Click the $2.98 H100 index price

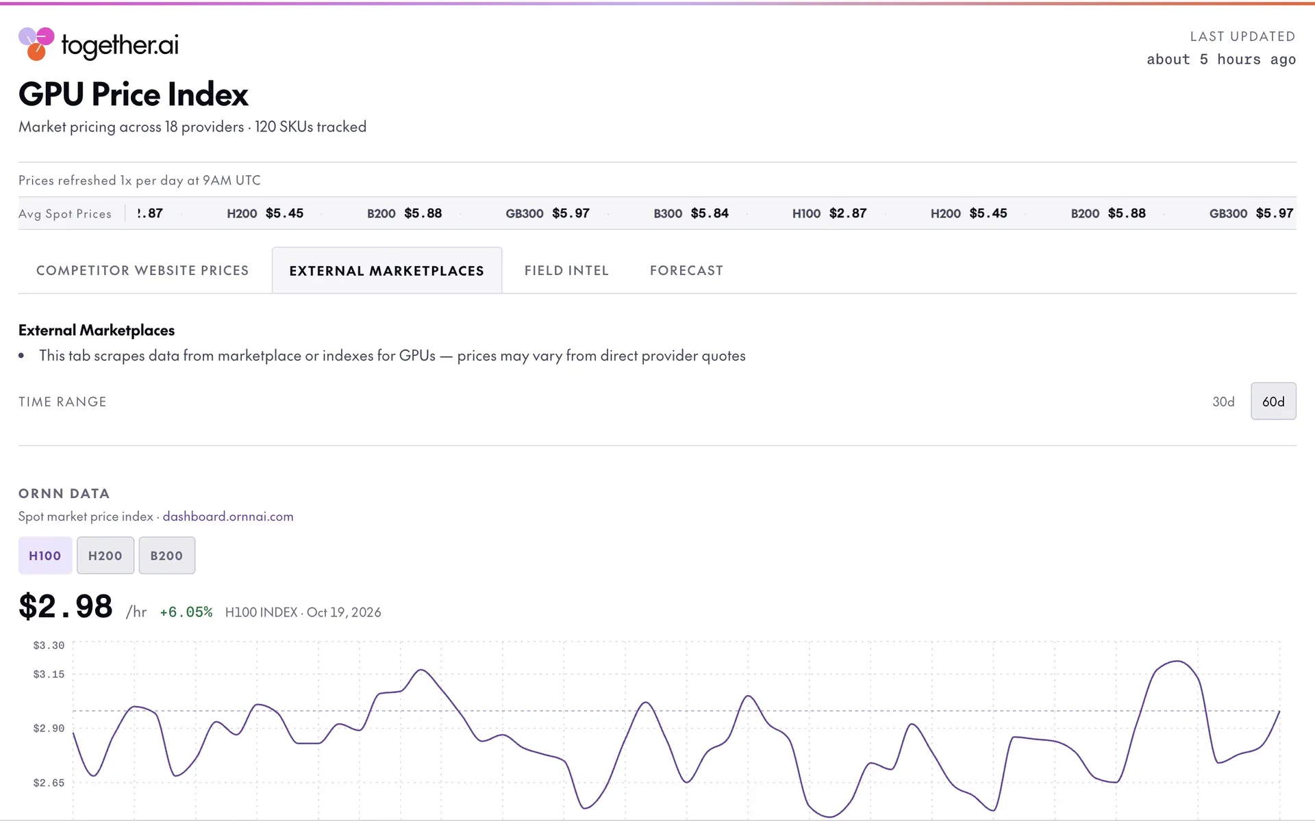point(66,606)
